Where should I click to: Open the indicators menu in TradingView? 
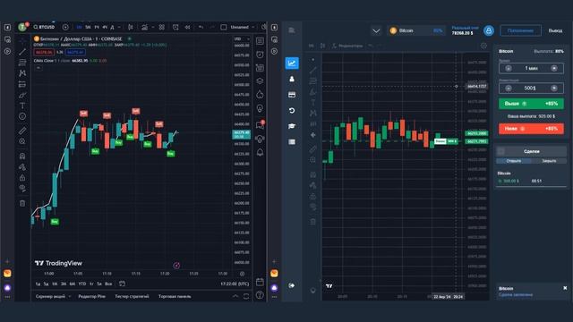pos(145,27)
